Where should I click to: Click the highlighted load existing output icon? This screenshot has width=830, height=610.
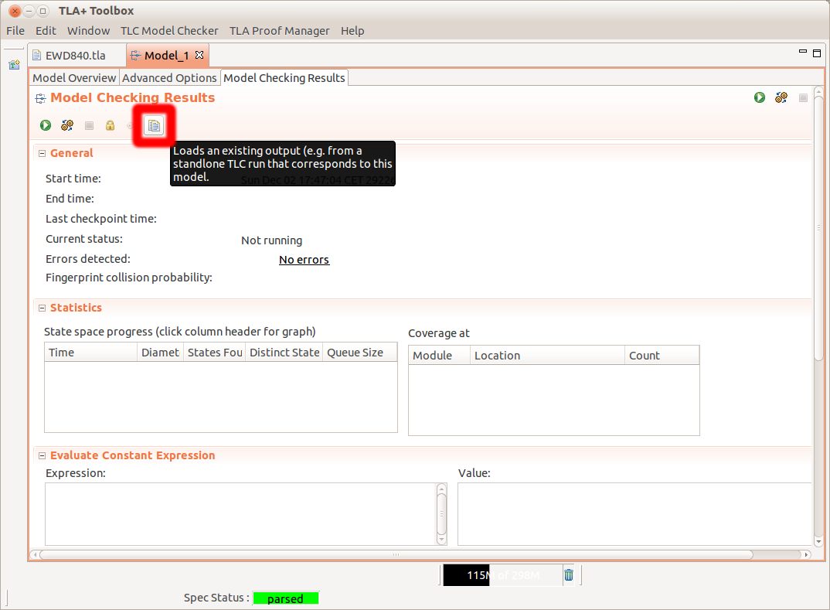point(153,124)
